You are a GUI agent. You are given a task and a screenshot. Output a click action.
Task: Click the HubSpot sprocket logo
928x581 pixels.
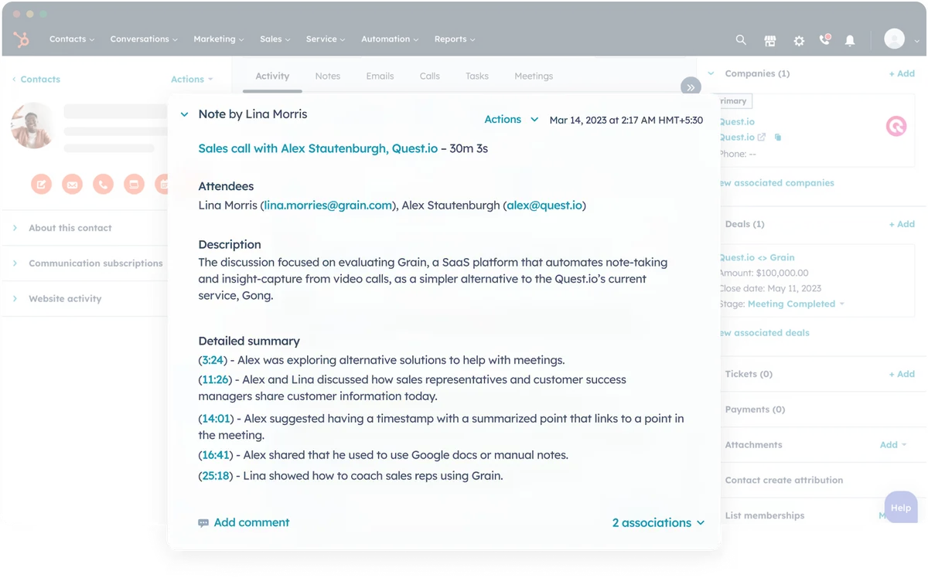[x=21, y=39]
